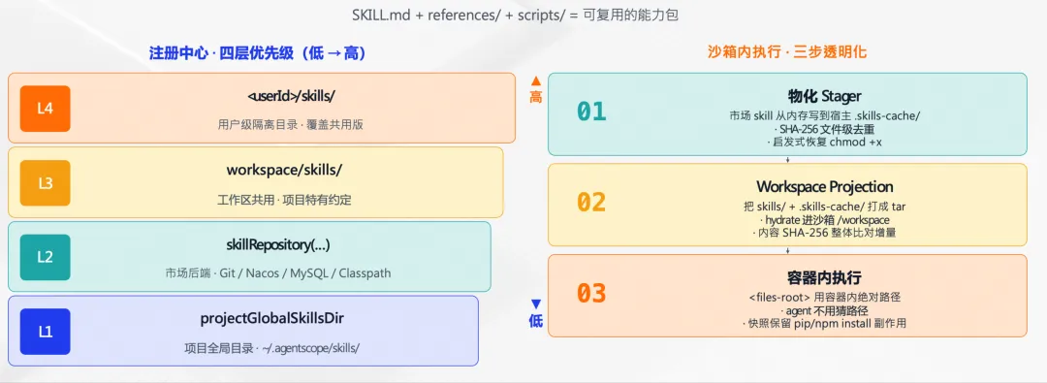
Task: Click the text '<userId>/skills/'
Action: [291, 96]
